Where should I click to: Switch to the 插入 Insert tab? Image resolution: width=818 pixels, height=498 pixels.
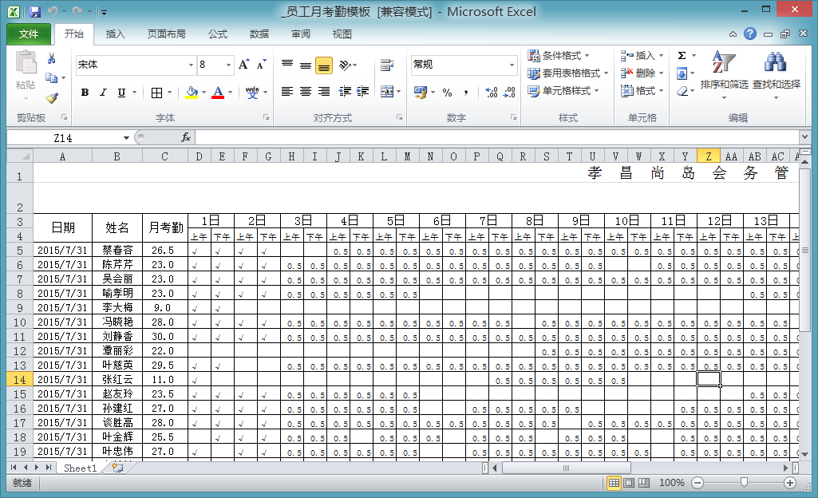(x=115, y=34)
